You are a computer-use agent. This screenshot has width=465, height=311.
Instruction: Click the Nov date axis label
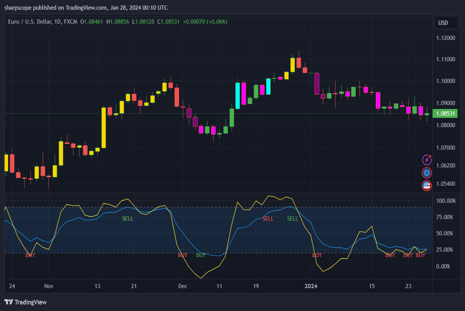pos(48,286)
